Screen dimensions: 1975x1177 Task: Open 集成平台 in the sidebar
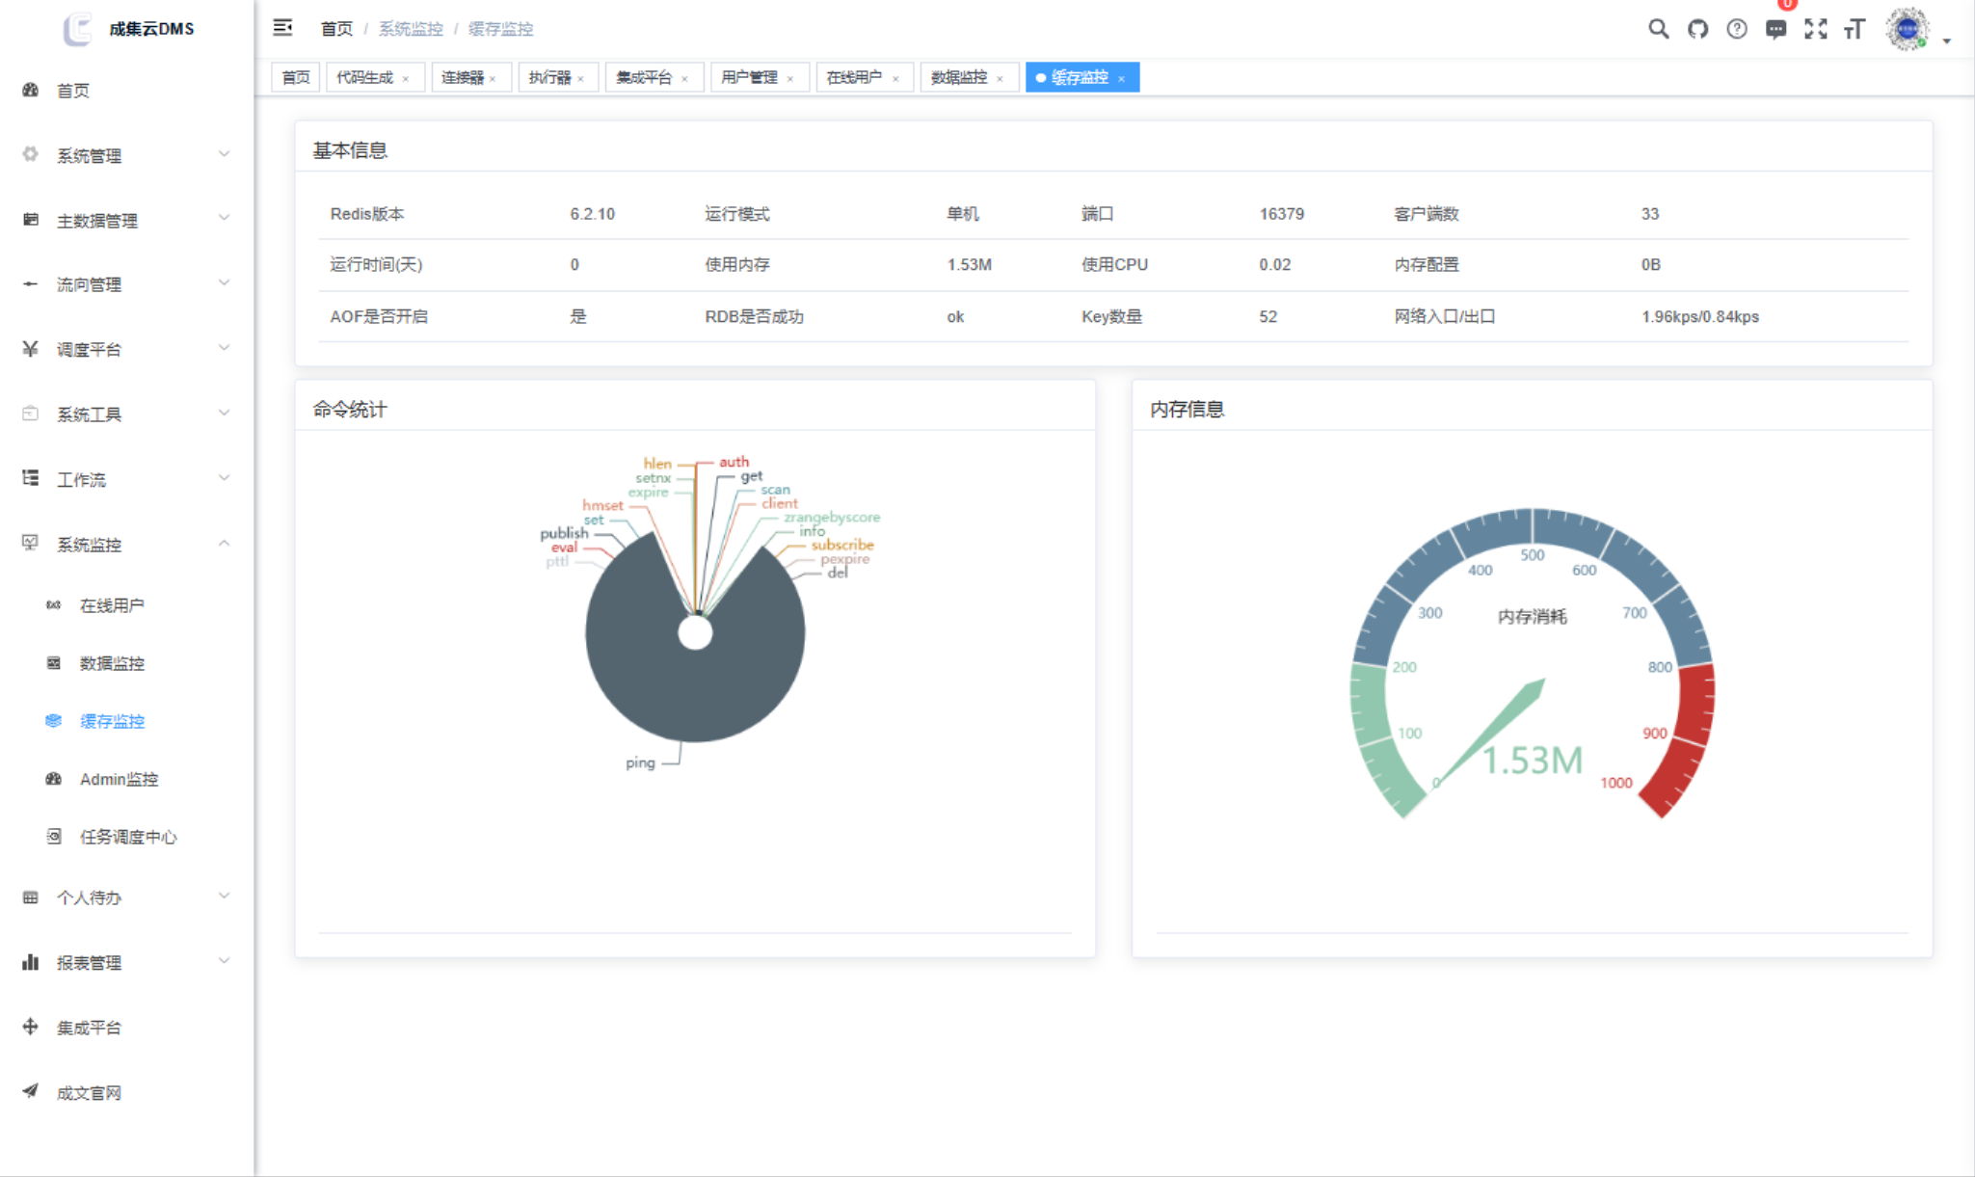click(x=126, y=1028)
